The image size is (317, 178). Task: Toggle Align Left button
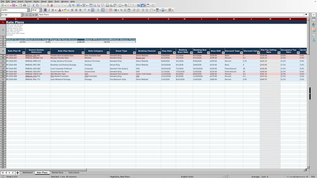72,10
